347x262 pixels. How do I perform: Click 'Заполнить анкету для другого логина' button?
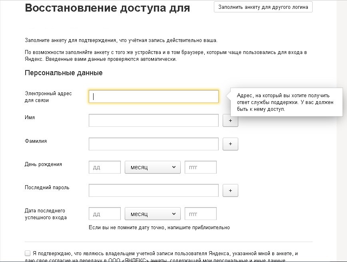[x=263, y=7]
